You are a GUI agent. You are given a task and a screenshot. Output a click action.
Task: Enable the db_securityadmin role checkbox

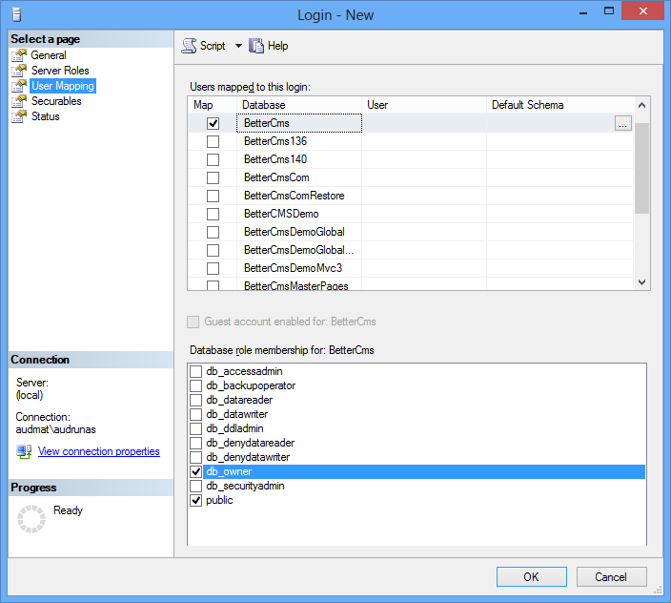[x=195, y=486]
